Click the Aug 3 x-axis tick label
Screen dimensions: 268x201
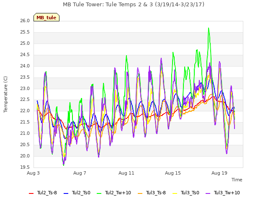(x=33, y=173)
